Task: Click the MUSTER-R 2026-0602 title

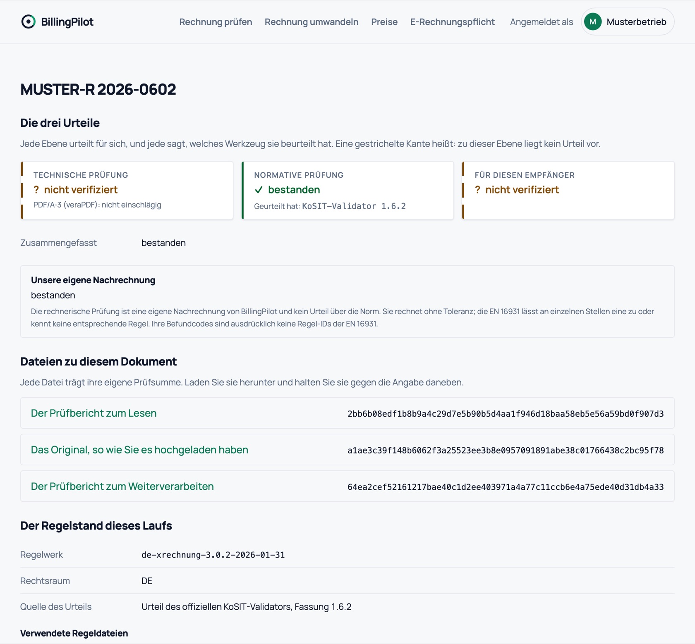Action: pyautogui.click(x=98, y=89)
